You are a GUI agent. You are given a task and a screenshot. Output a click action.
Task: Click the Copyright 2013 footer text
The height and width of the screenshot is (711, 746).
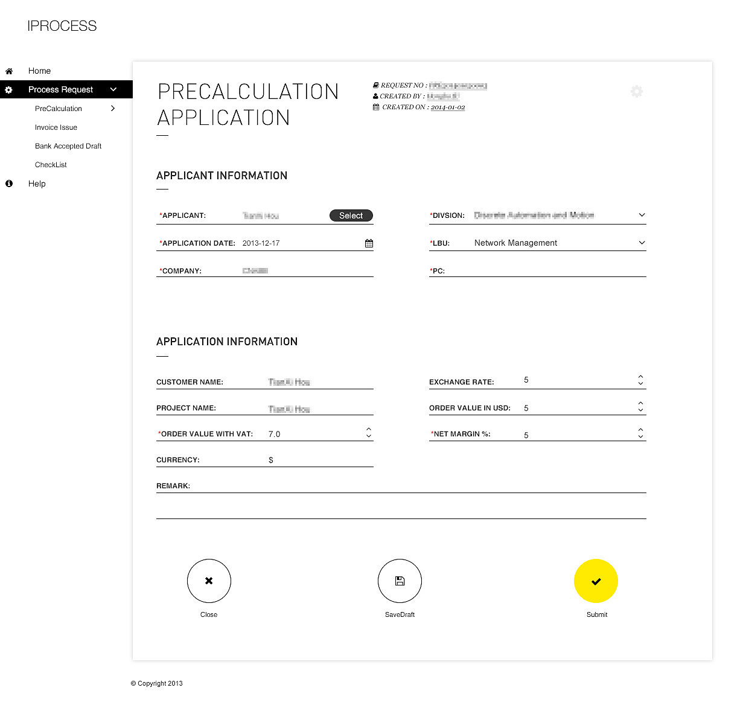156,683
